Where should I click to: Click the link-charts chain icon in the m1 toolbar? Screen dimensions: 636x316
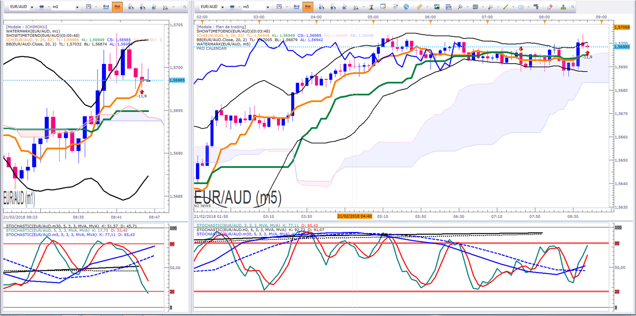click(x=42, y=7)
